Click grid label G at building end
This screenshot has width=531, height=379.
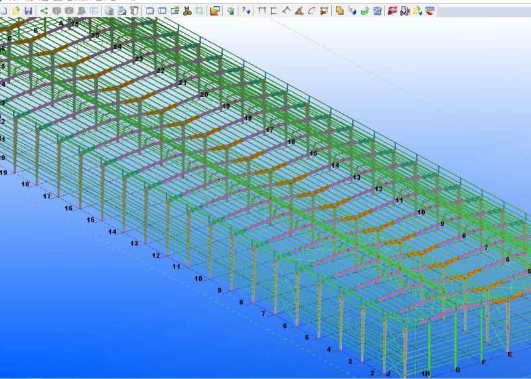tap(457, 369)
